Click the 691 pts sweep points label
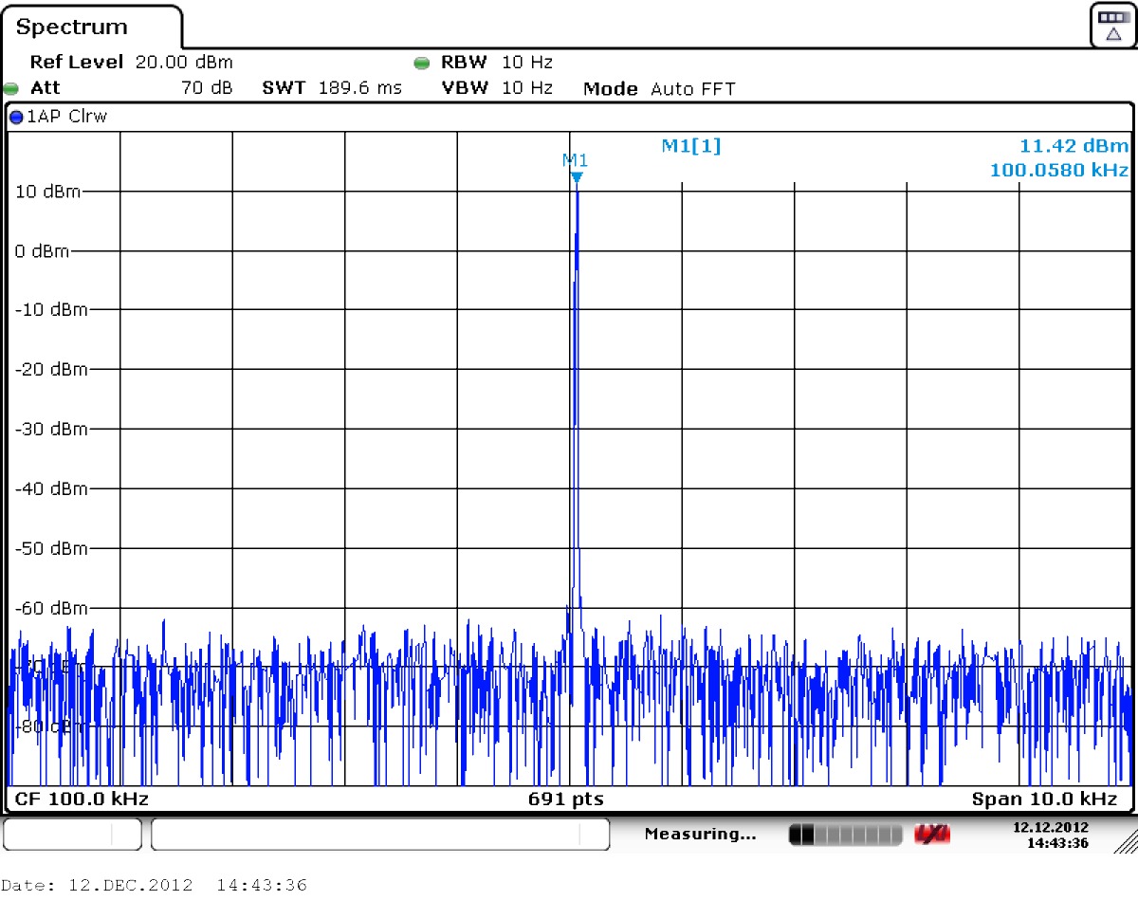 coord(565,799)
